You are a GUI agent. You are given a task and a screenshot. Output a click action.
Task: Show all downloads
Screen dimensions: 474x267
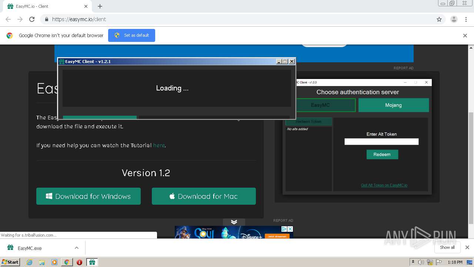click(447, 247)
